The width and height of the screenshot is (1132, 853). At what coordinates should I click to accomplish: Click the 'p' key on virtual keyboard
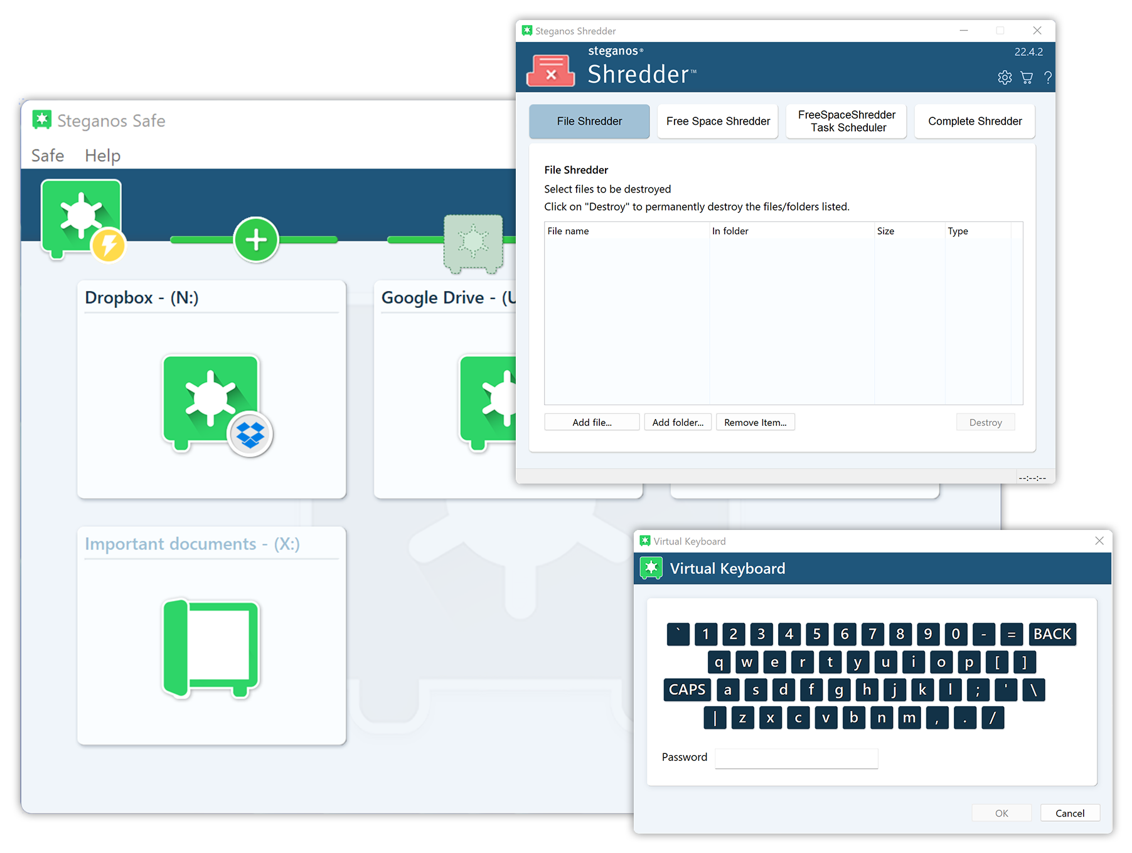pyautogui.click(x=969, y=662)
